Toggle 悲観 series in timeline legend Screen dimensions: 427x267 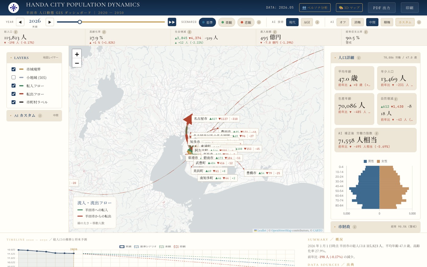[180, 247]
